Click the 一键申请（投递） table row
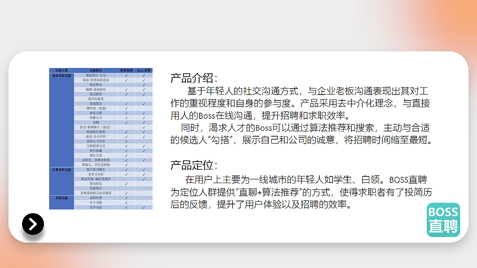The width and height of the screenshot is (477, 268). click(x=113, y=108)
